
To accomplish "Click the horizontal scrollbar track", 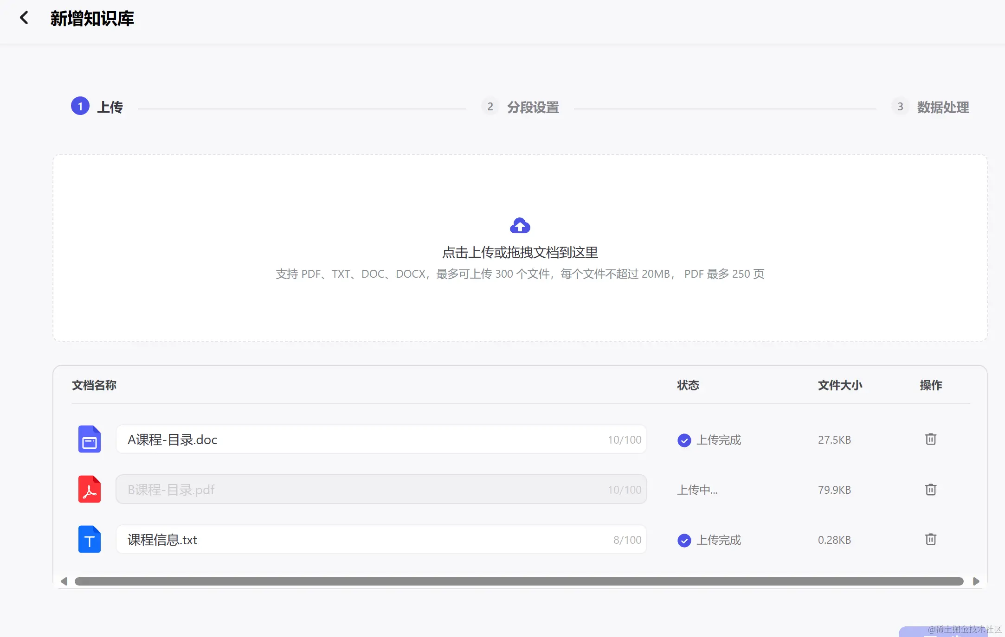I will [519, 581].
